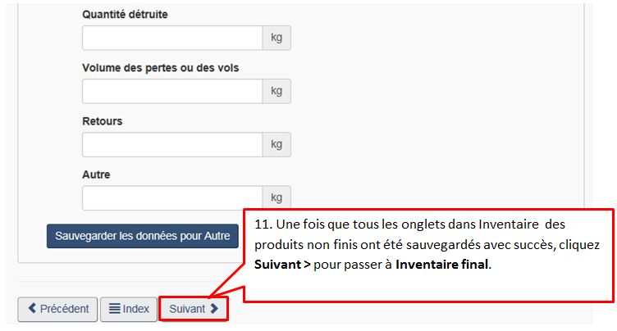Click the Autre field label
Viewport: 617px width, 331px height.
pyautogui.click(x=96, y=175)
